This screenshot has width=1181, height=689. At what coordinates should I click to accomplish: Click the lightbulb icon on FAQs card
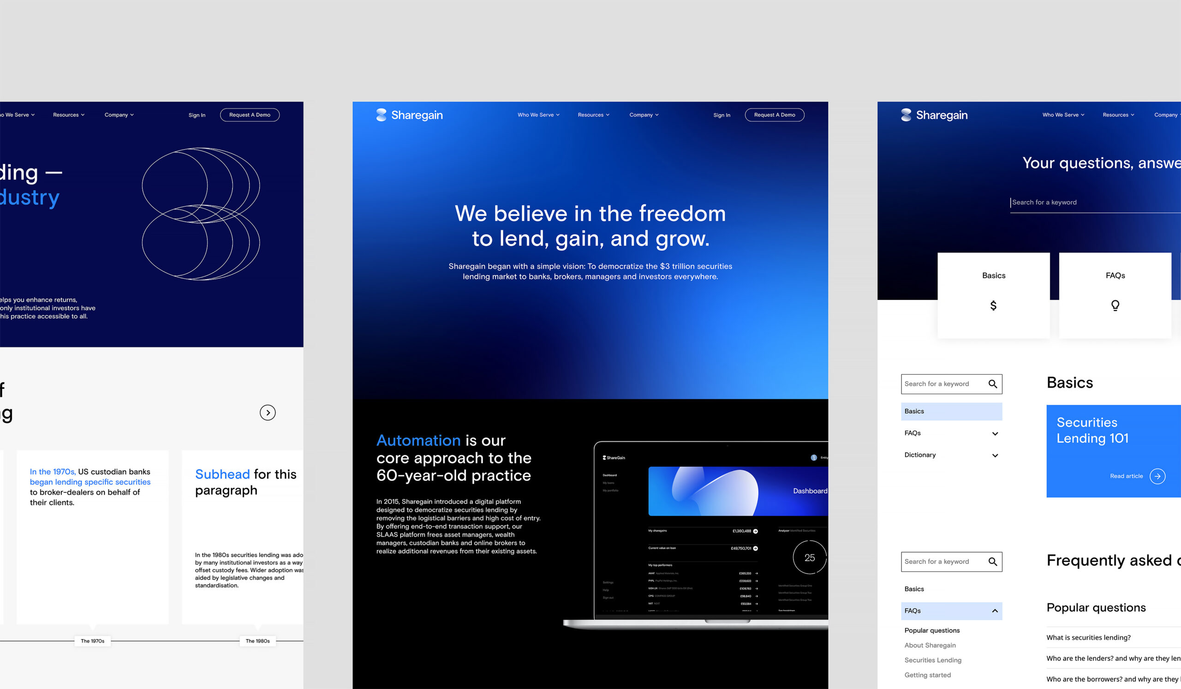[x=1115, y=306]
